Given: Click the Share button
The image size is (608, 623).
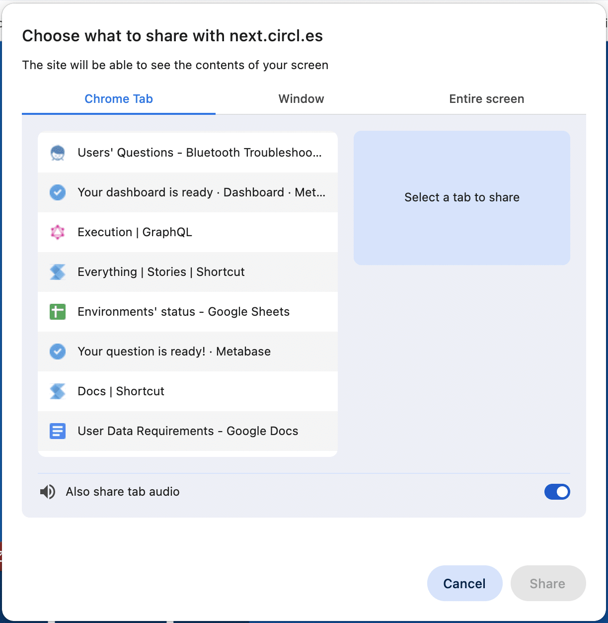Looking at the screenshot, I should click(548, 583).
